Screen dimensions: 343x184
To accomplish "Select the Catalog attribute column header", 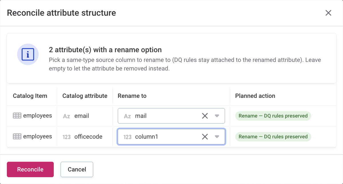I will (x=85, y=96).
